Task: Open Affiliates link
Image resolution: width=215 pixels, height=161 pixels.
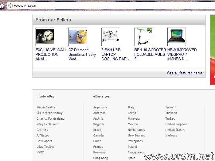Action: 43,136
